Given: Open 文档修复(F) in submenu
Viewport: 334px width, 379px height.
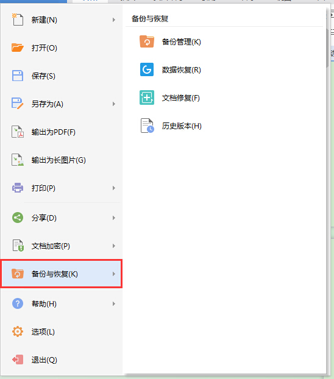Looking at the screenshot, I should (x=181, y=98).
